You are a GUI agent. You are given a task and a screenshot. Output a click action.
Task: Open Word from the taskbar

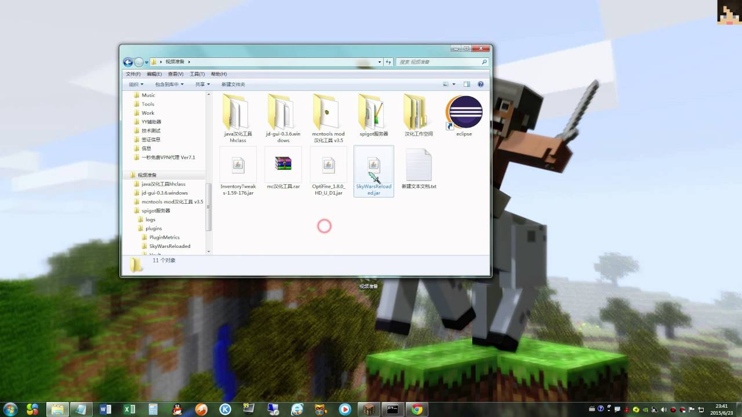tap(106, 409)
